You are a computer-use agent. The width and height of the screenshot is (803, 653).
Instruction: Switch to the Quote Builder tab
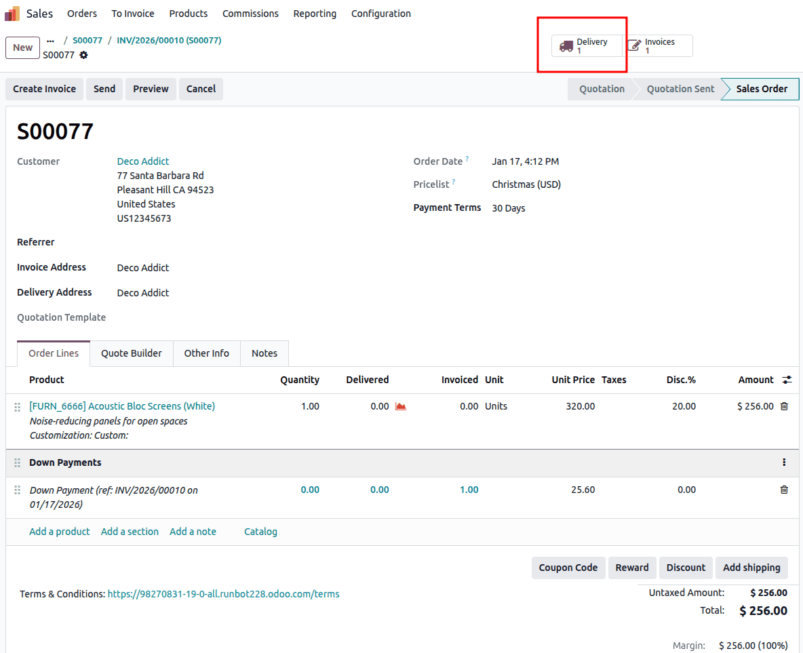pos(131,353)
